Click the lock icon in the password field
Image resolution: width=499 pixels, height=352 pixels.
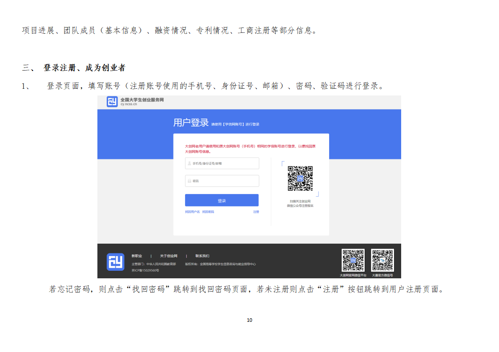[189, 181]
